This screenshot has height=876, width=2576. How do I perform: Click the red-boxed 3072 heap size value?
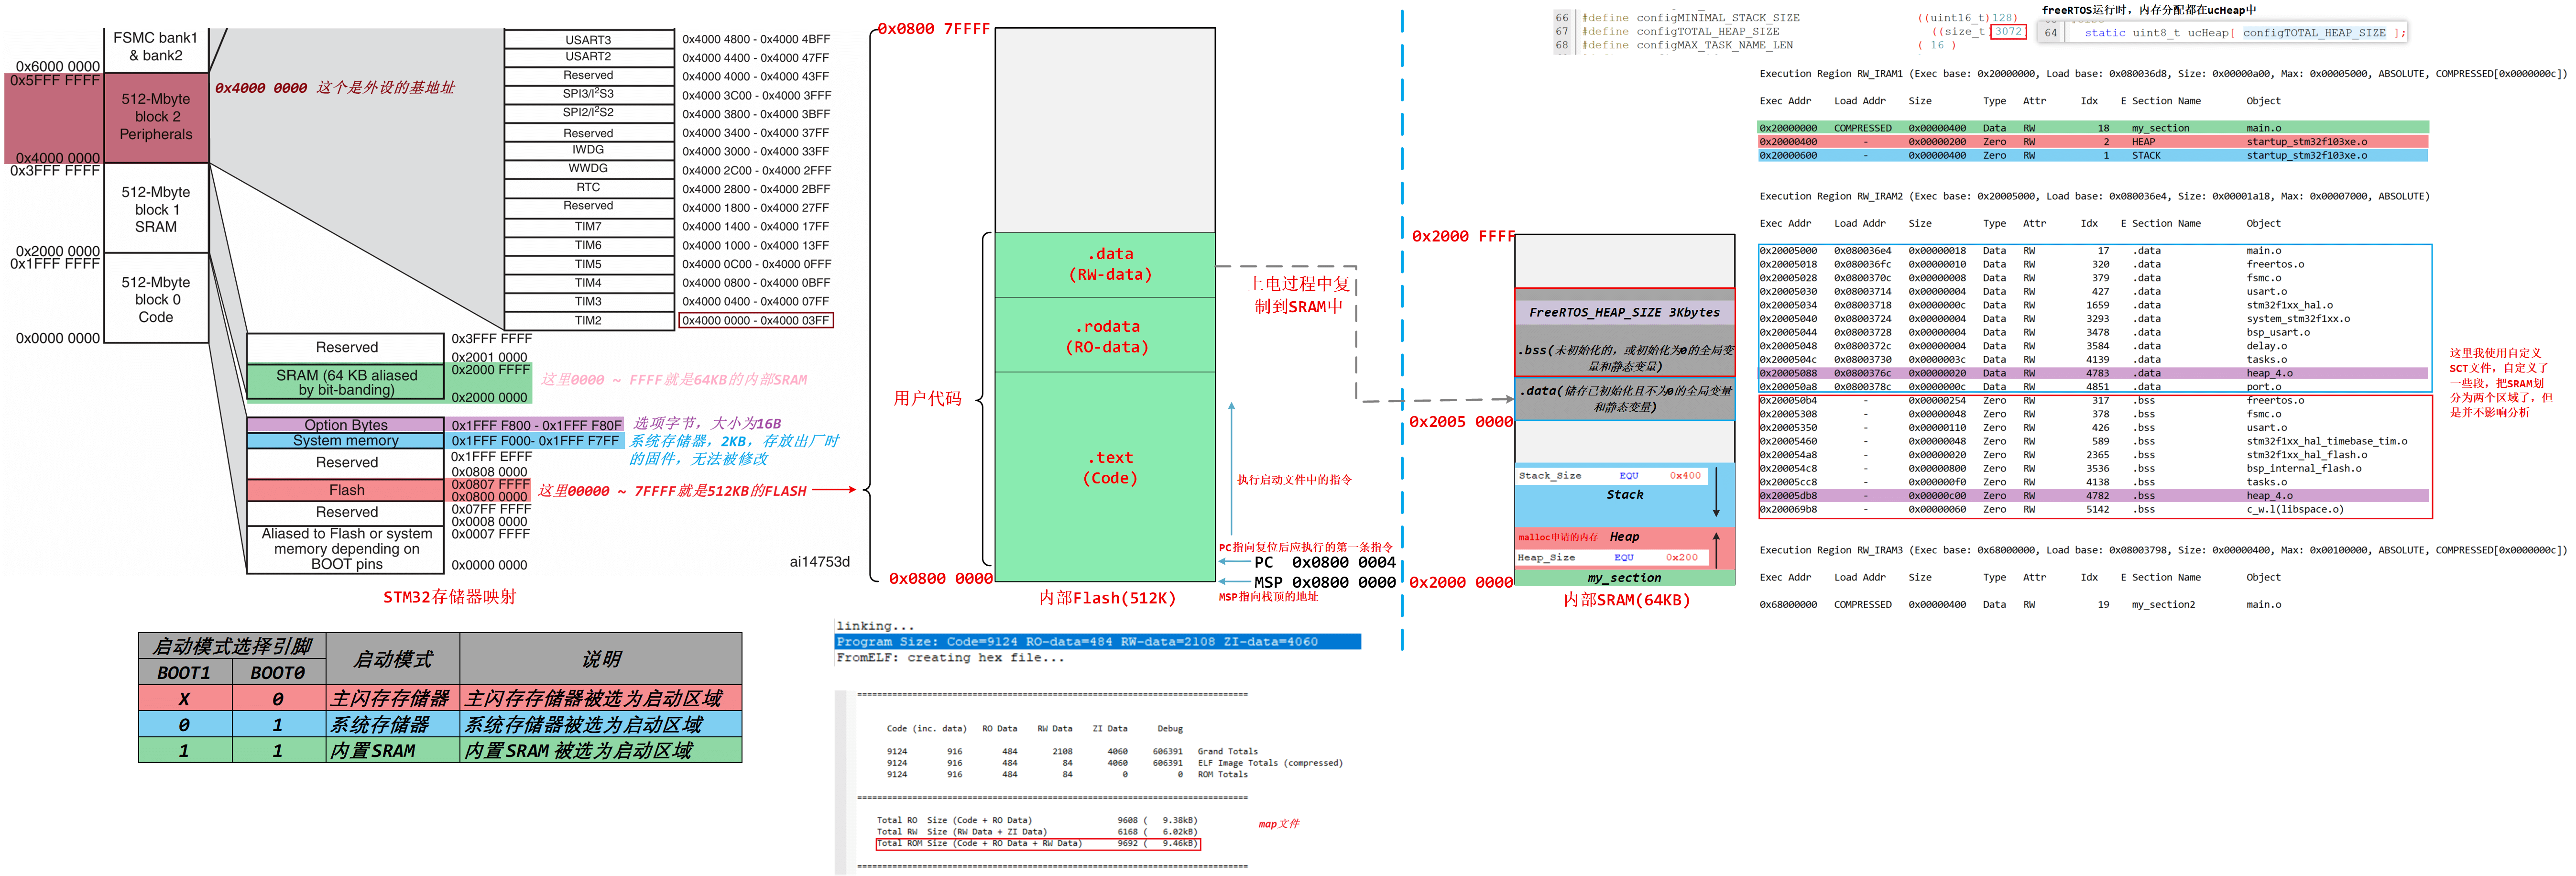[2008, 31]
